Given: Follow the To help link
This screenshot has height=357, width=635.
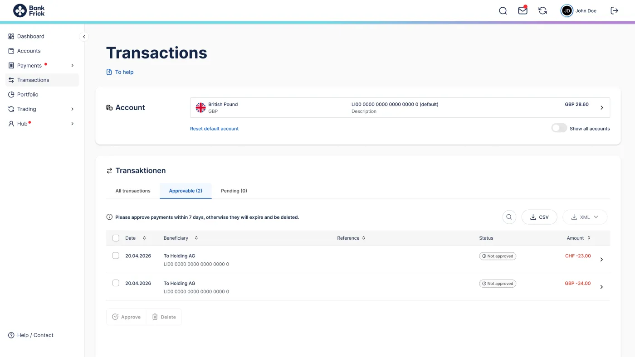Looking at the screenshot, I should pos(124,72).
